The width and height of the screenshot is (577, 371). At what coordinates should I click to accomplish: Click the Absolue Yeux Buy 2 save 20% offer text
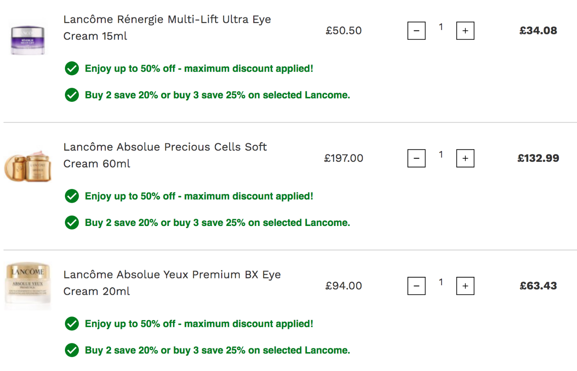(218, 350)
